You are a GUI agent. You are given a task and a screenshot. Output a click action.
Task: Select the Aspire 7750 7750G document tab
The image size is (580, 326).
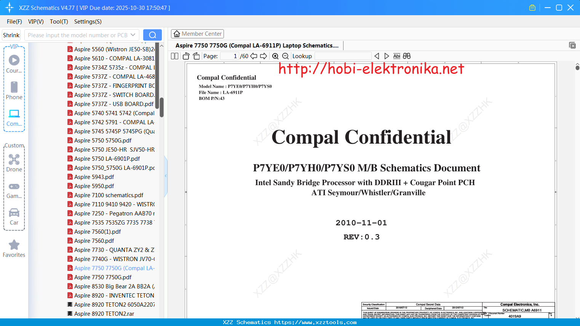tap(257, 46)
